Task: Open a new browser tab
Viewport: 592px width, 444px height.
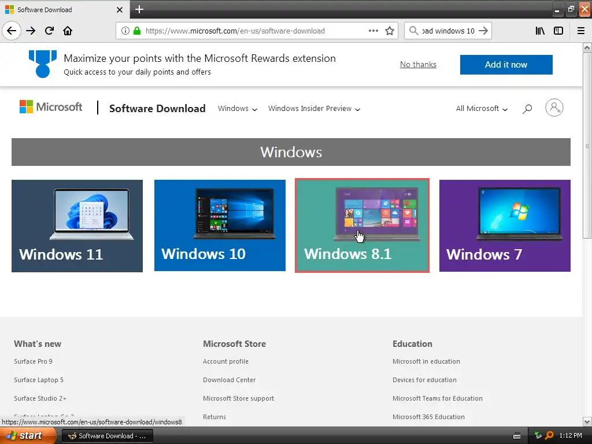Action: click(x=139, y=9)
